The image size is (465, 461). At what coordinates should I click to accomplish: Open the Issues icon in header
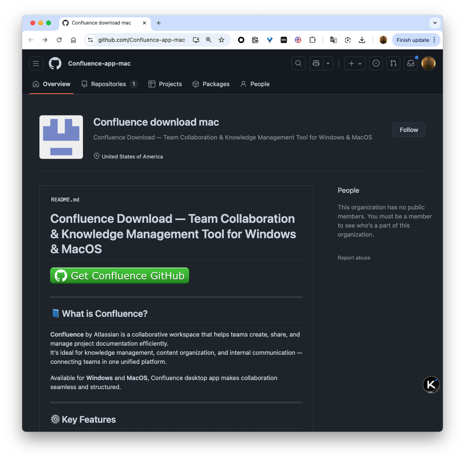click(x=376, y=63)
